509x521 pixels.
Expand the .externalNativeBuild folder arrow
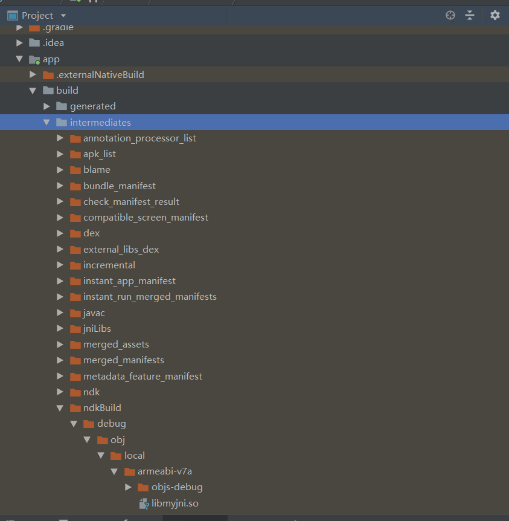tap(33, 75)
